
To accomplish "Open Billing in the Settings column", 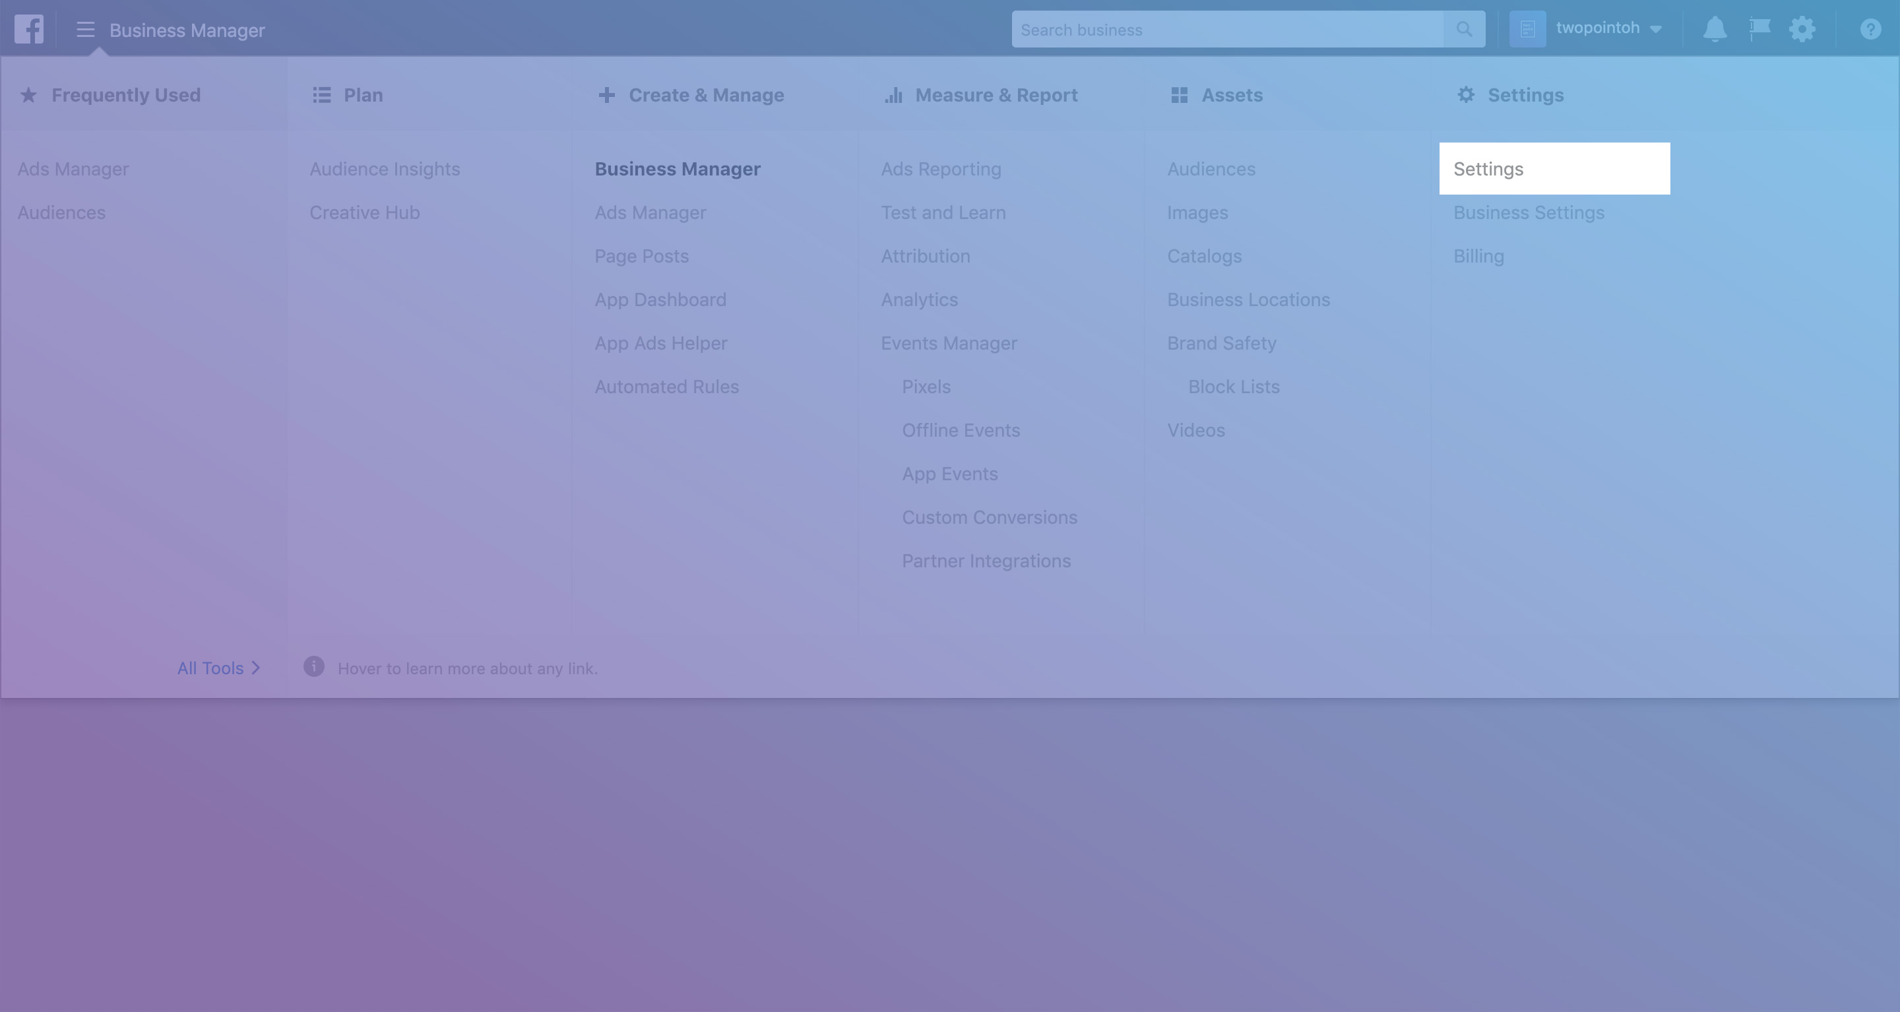I will point(1478,256).
